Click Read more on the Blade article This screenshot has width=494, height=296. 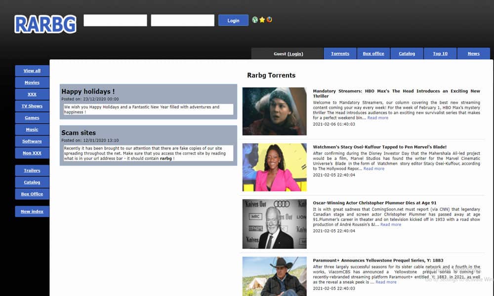tap(374, 169)
